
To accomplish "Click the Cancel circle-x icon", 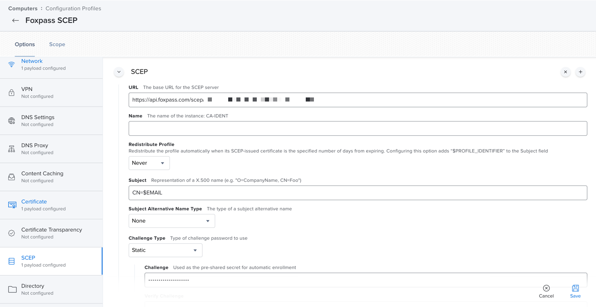I will click(546, 288).
